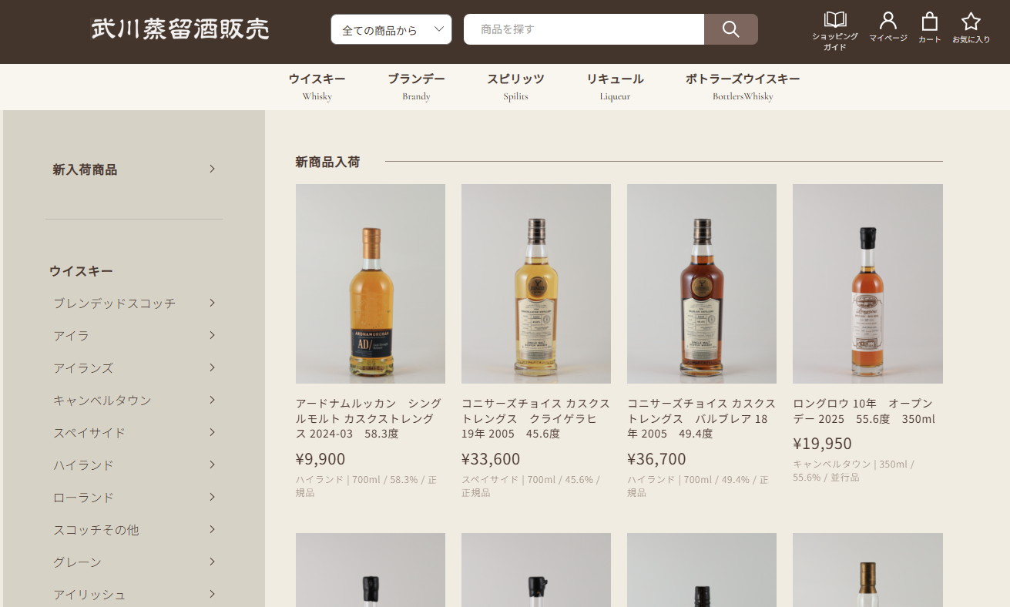The image size is (1010, 607).
Task: Expand the スコッチその他 chevron
Action: pos(212,529)
